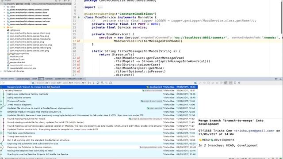Expand com.mechanitis.demo.sense.service module
This screenshot has width=283, height=159.
point(4,19)
